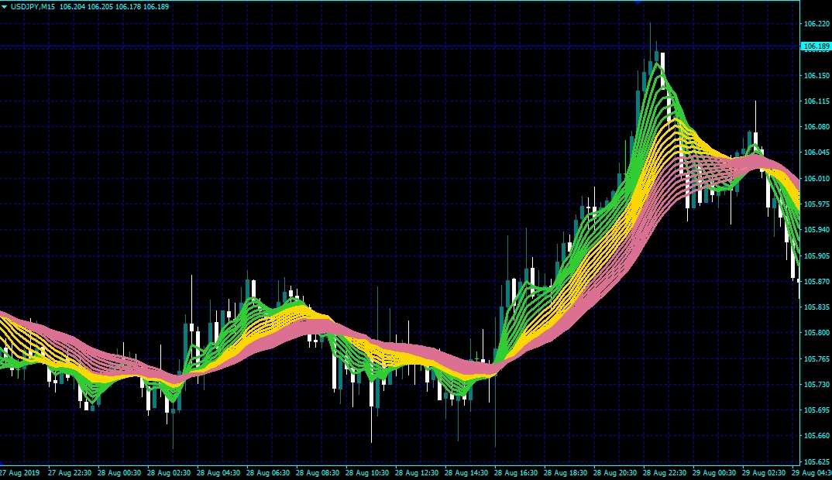The width and height of the screenshot is (832, 480).
Task: Click the 106.010 price axis label
Action: click(x=817, y=178)
